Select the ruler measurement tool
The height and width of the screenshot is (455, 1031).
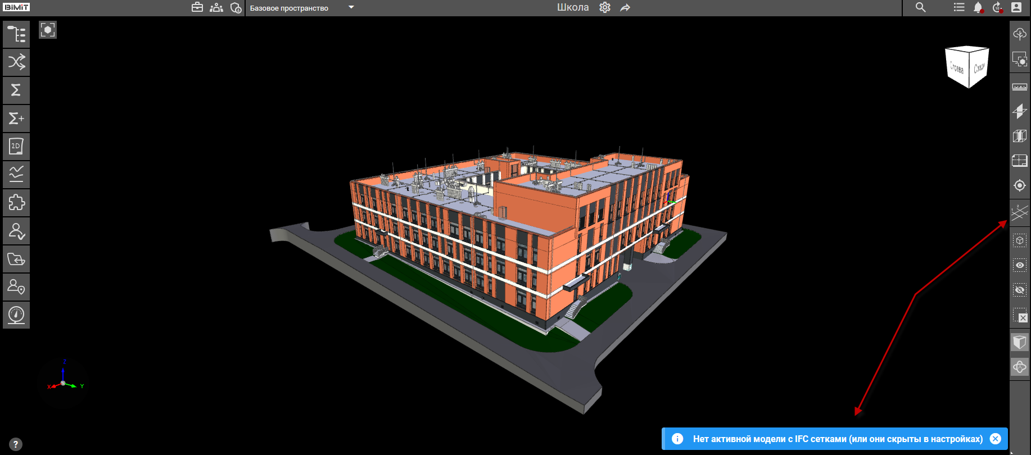(1020, 87)
